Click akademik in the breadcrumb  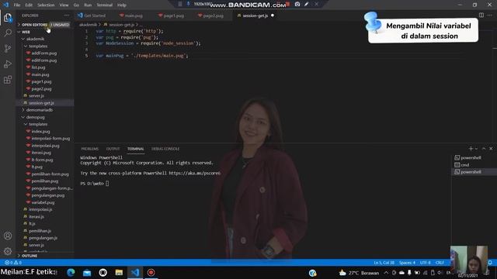pyautogui.click(x=88, y=25)
